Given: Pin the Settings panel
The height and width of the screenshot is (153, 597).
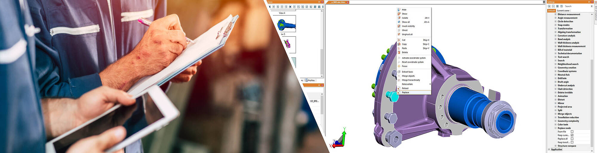Looking at the screenshot, I should (589, 2).
